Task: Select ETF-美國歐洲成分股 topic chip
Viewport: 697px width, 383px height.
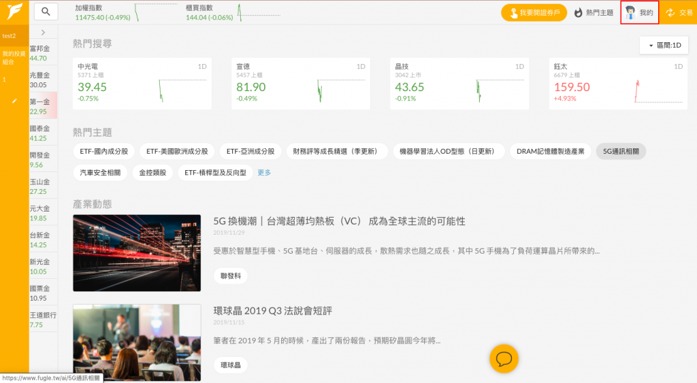Action: [177, 152]
